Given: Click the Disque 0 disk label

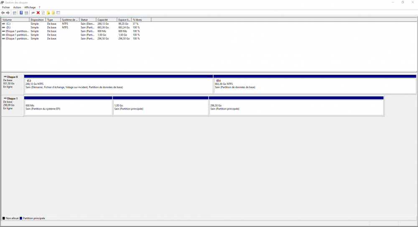Looking at the screenshot, I should pyautogui.click(x=12, y=77).
